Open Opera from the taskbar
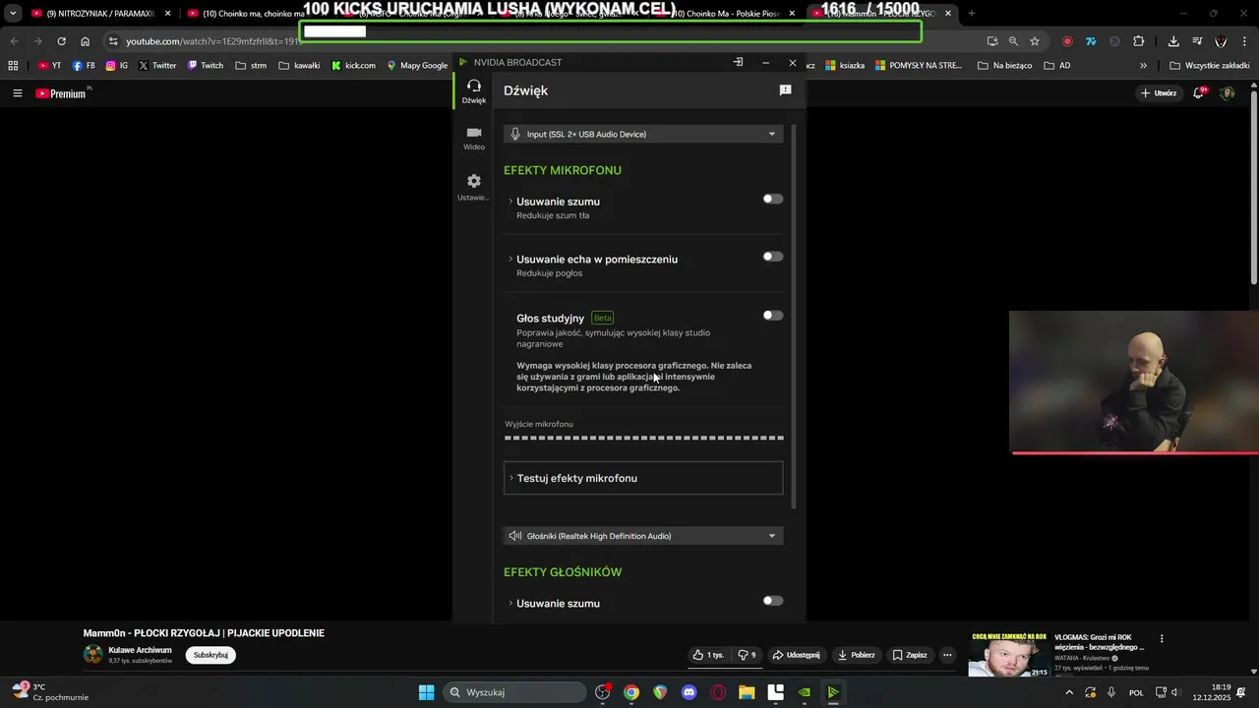Image resolution: width=1259 pixels, height=708 pixels. 718,692
